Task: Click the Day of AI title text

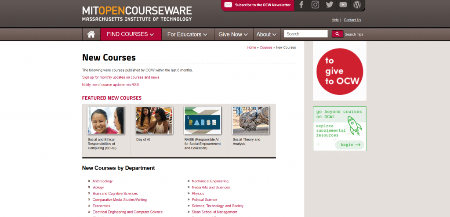Action: 143,140
